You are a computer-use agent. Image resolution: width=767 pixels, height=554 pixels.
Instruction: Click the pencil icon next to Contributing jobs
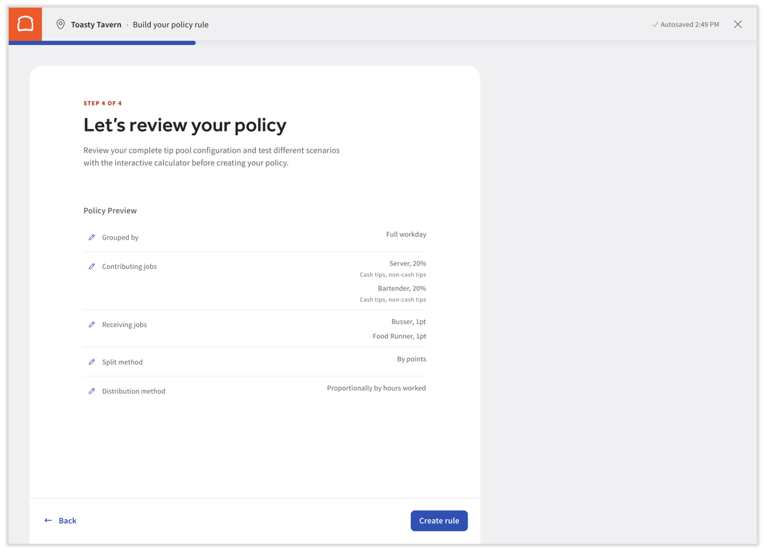[x=92, y=266]
